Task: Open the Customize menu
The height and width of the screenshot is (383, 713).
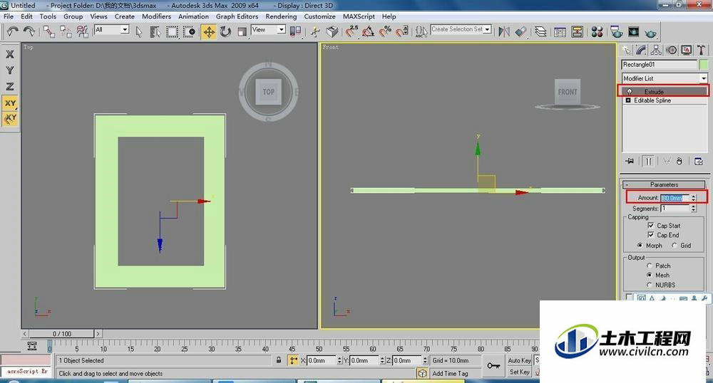Action: [x=319, y=16]
